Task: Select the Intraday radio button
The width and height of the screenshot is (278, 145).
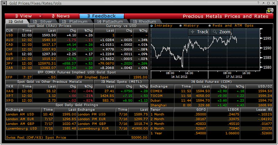Action: tap(152, 26)
